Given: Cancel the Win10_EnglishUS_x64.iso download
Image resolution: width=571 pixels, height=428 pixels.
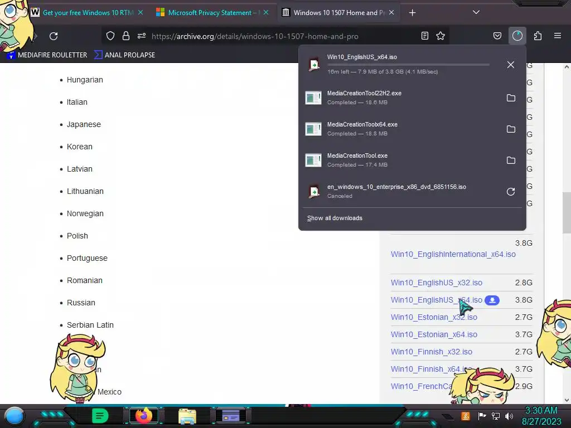Looking at the screenshot, I should pyautogui.click(x=511, y=65).
